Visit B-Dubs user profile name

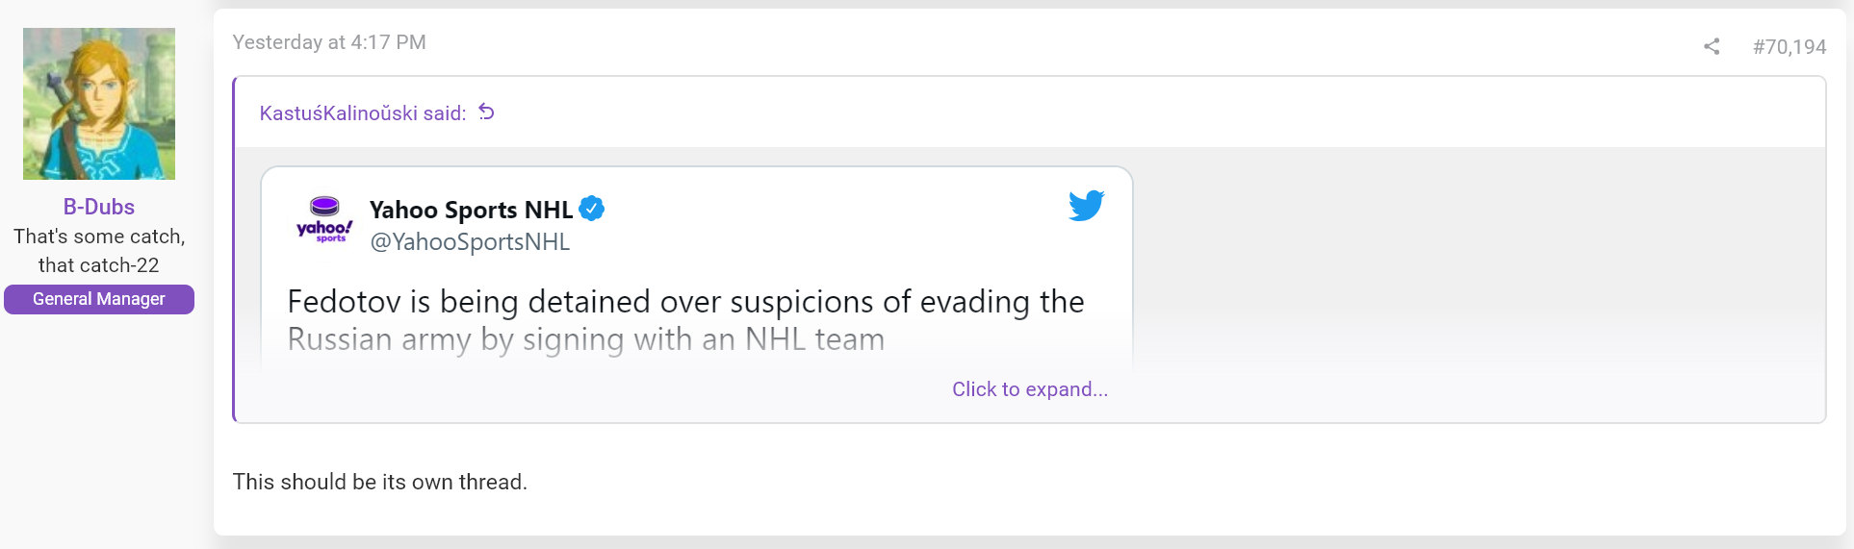[x=99, y=207]
